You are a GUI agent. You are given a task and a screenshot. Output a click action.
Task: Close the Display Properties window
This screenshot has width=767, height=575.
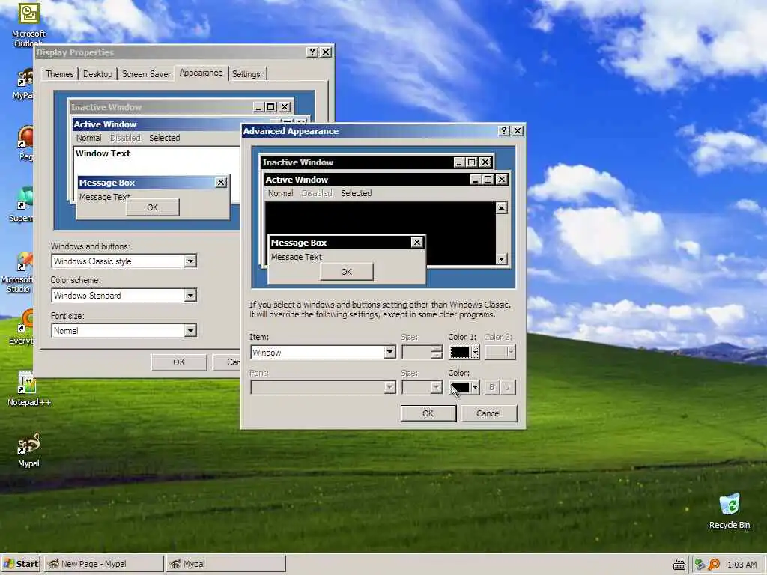point(326,52)
